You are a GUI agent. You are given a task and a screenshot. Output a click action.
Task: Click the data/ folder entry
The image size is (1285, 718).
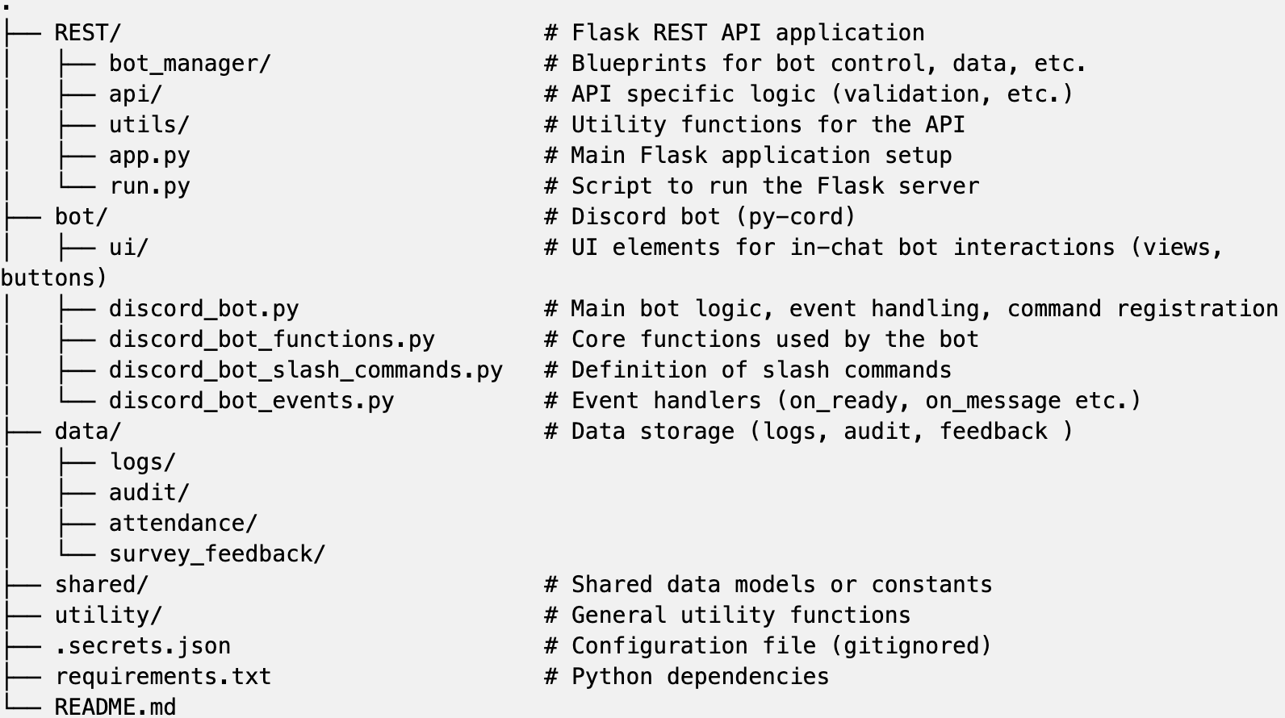tap(87, 432)
